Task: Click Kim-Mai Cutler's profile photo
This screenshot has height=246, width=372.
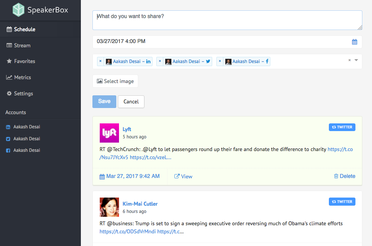Action: pos(109,207)
